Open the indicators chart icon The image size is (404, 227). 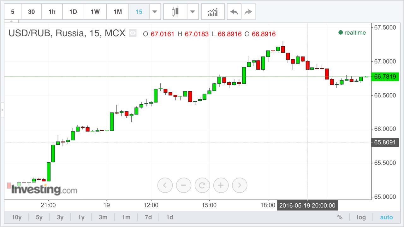(213, 12)
